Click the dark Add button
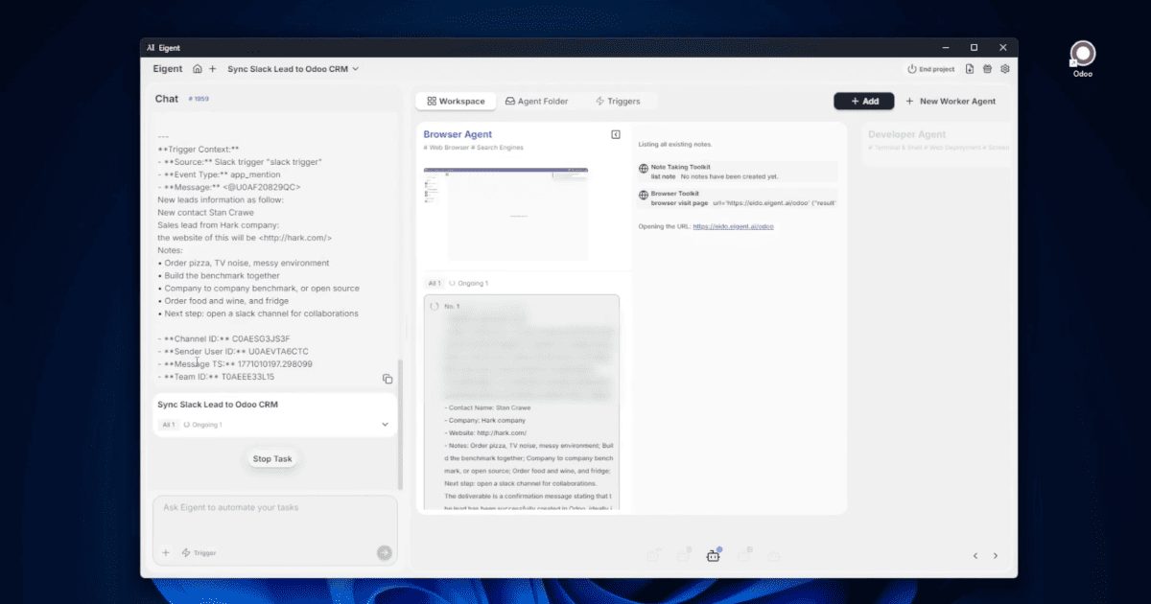The height and width of the screenshot is (604, 1151). coord(864,101)
